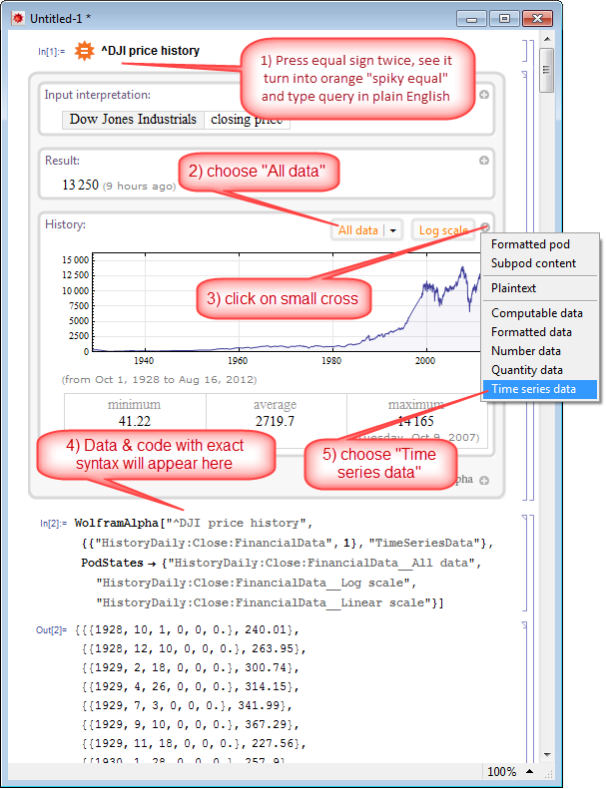Click the History pod label

pos(65,224)
